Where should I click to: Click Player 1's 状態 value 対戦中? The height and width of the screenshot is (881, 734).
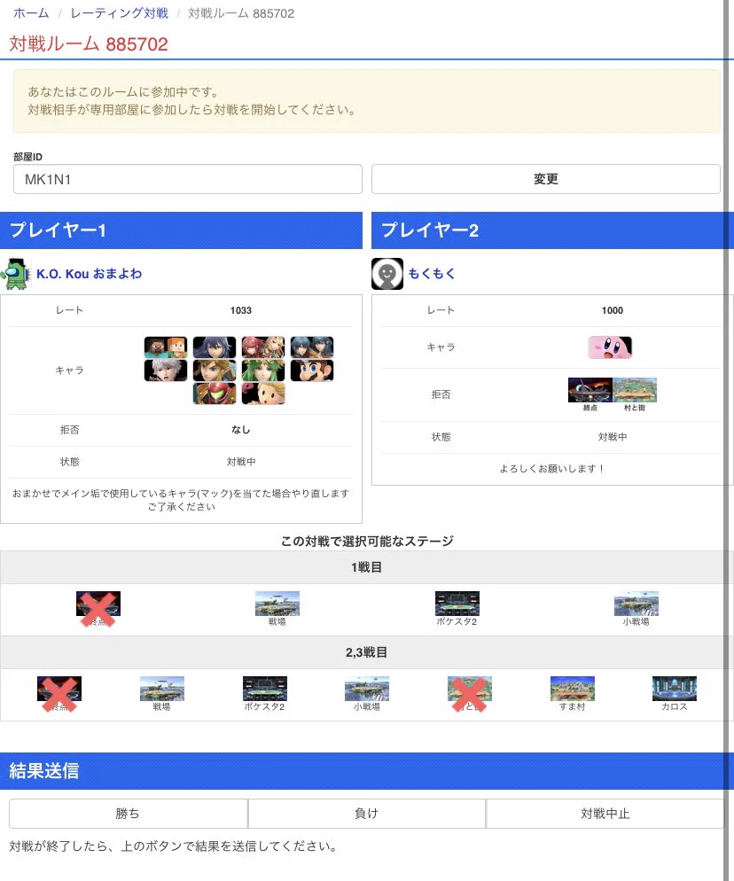[x=241, y=462]
